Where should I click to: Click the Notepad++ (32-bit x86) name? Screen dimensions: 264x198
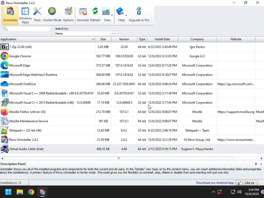click(x=25, y=130)
